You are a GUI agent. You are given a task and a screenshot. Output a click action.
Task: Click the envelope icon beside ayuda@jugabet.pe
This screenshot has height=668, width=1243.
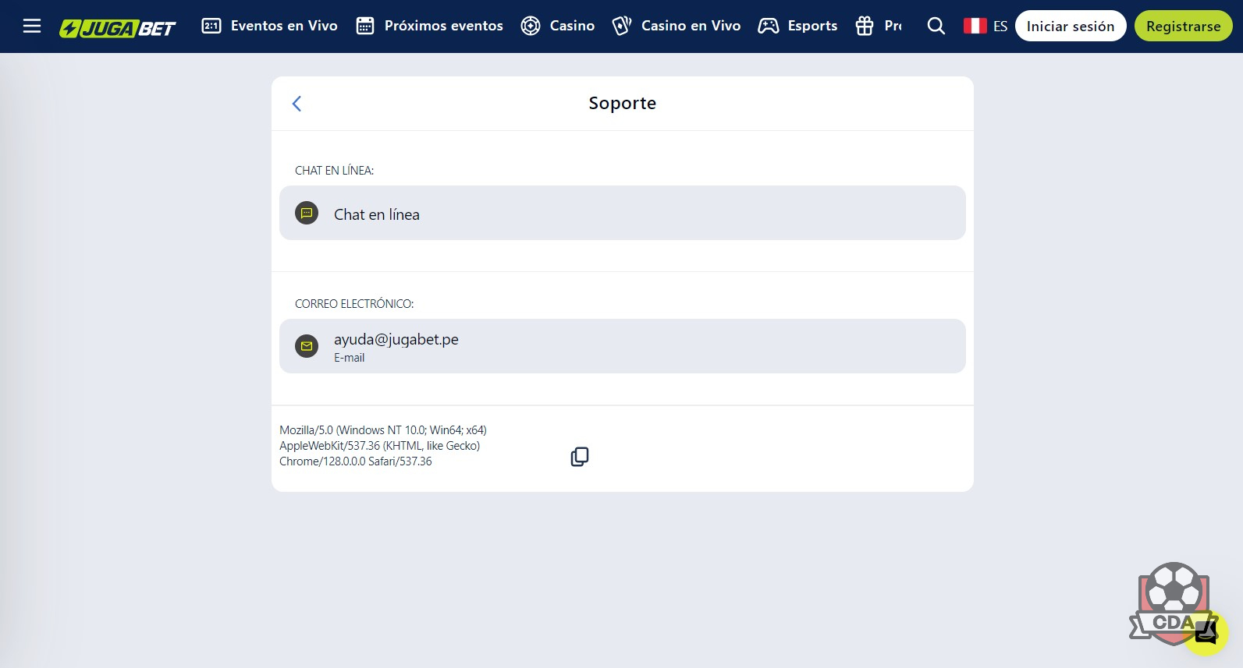307,346
